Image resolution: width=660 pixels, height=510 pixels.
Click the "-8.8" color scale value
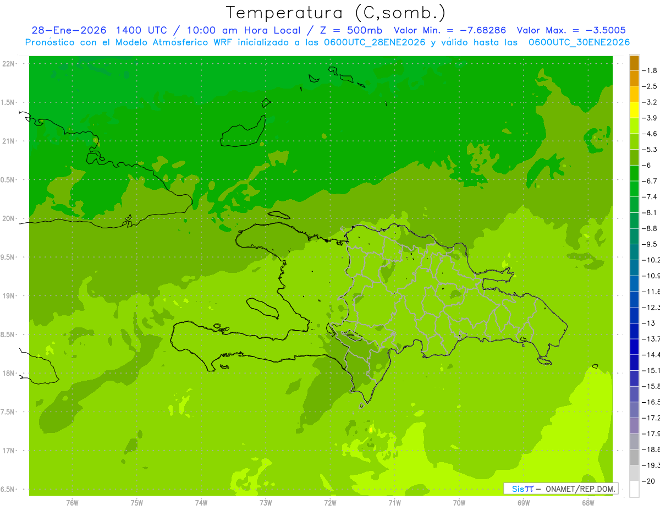point(650,228)
